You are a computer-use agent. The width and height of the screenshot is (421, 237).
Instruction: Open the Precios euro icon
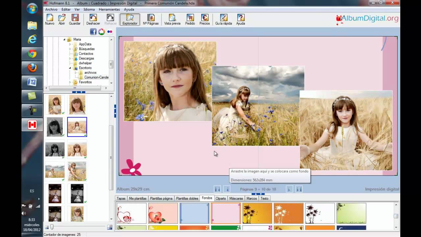[x=205, y=19]
